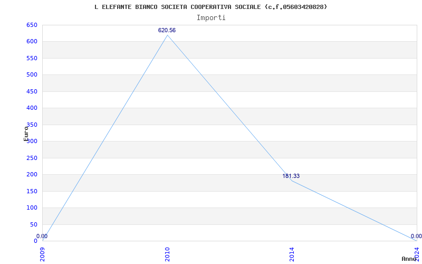Click the 450 y-axis tick label
Image resolution: width=422 pixels, height=264 pixels.
(32, 91)
